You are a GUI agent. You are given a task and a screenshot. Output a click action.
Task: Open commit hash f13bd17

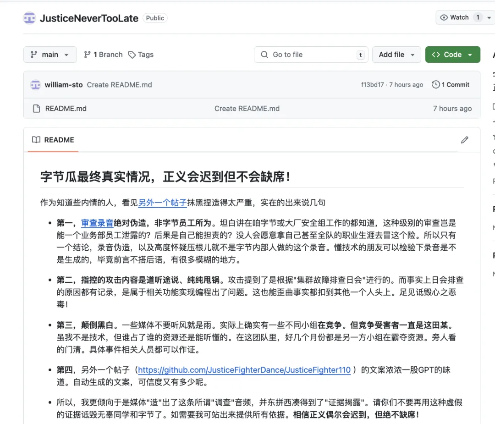click(372, 85)
